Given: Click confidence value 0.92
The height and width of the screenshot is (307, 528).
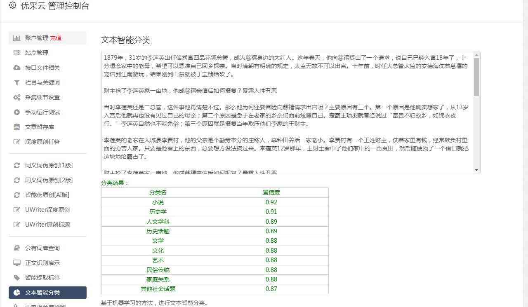Looking at the screenshot, I should 271,202.
